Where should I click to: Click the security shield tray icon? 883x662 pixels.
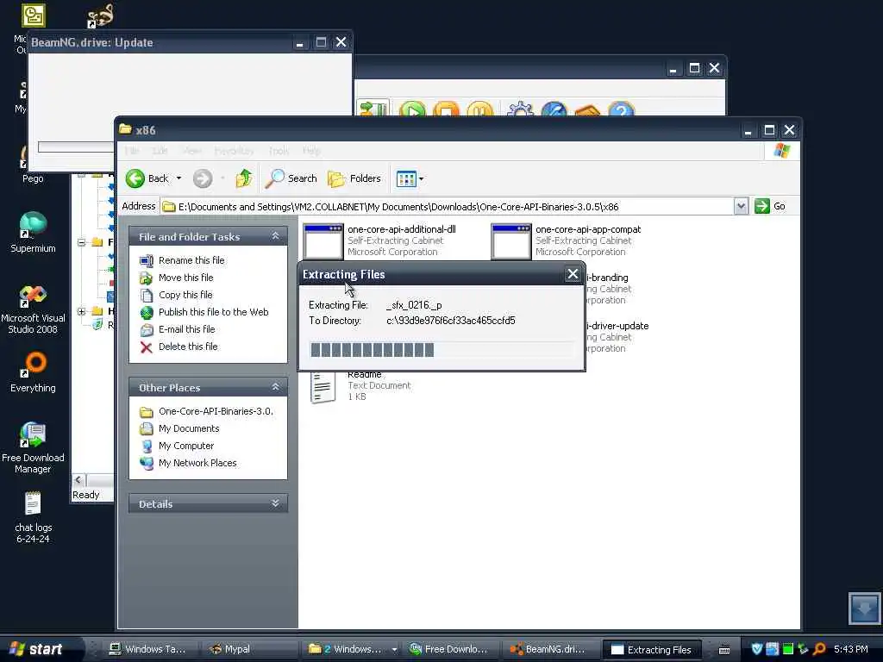point(757,649)
